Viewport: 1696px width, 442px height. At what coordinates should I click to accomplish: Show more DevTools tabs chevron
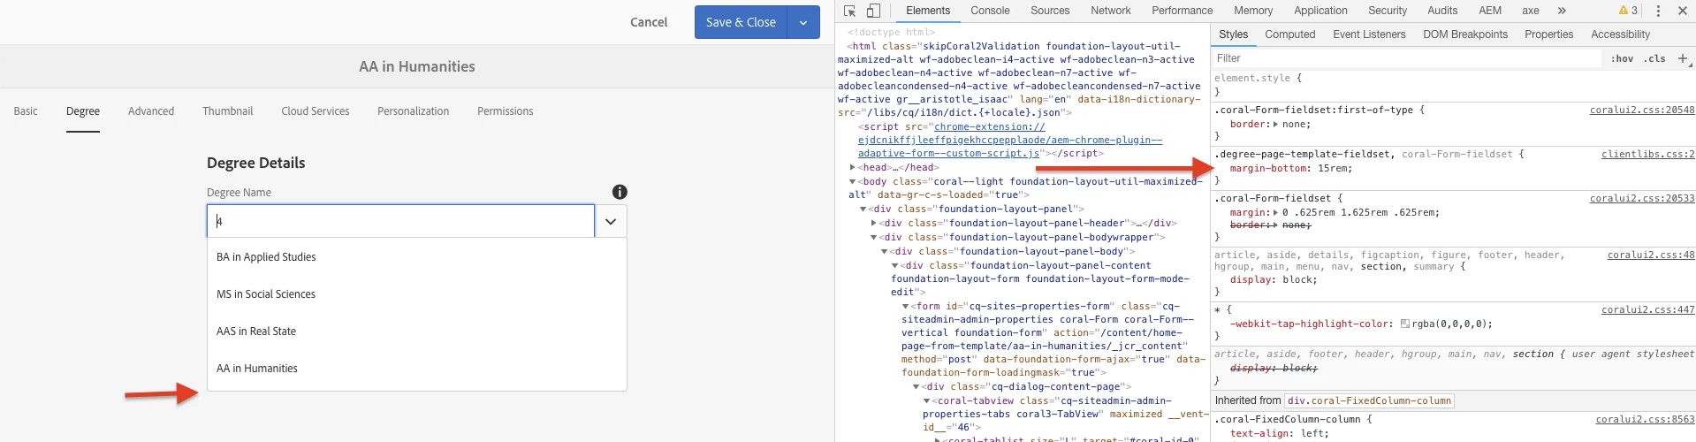click(1562, 11)
